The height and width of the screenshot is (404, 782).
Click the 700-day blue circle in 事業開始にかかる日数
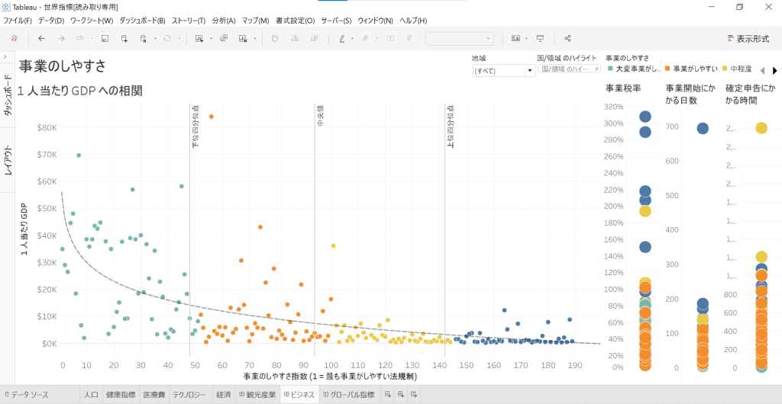[703, 128]
